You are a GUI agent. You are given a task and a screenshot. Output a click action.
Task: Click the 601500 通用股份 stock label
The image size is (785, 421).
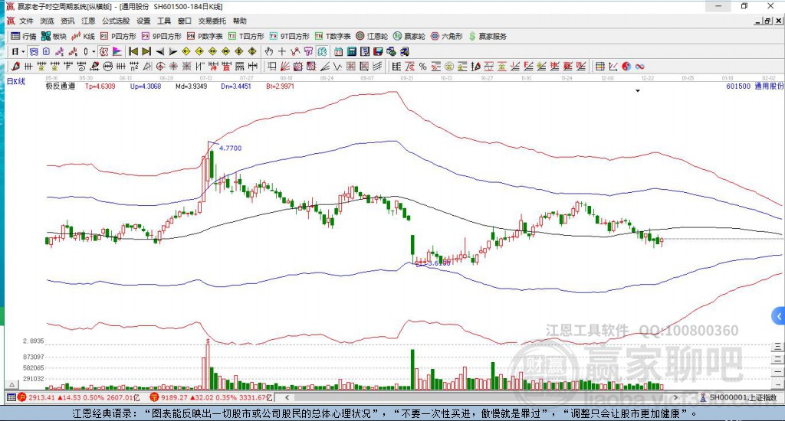click(x=754, y=86)
